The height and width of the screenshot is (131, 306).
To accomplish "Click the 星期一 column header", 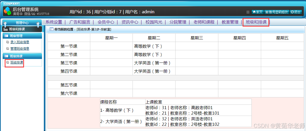I will coord(111,38).
